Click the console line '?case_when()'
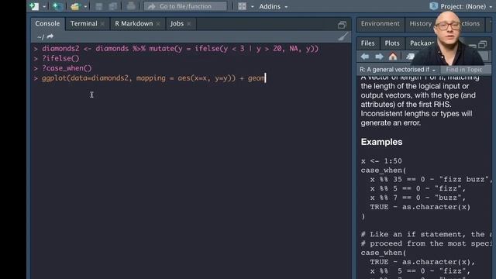The height and width of the screenshot is (279, 496). pos(67,68)
